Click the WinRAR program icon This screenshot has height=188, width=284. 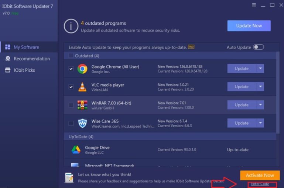pyautogui.click(x=82, y=105)
